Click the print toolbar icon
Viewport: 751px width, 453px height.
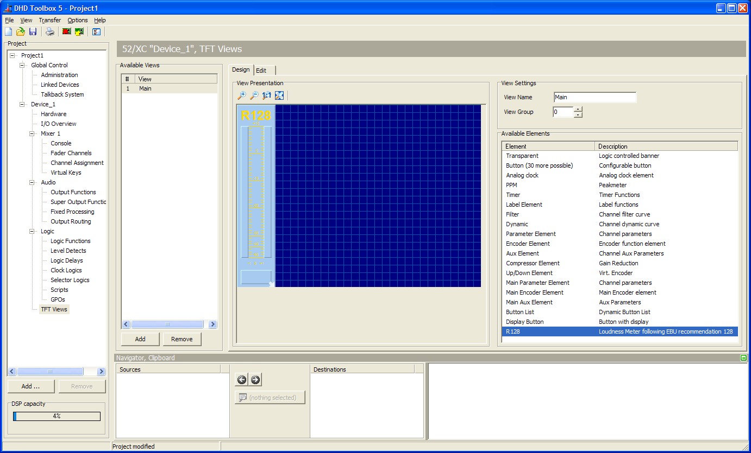pos(49,31)
